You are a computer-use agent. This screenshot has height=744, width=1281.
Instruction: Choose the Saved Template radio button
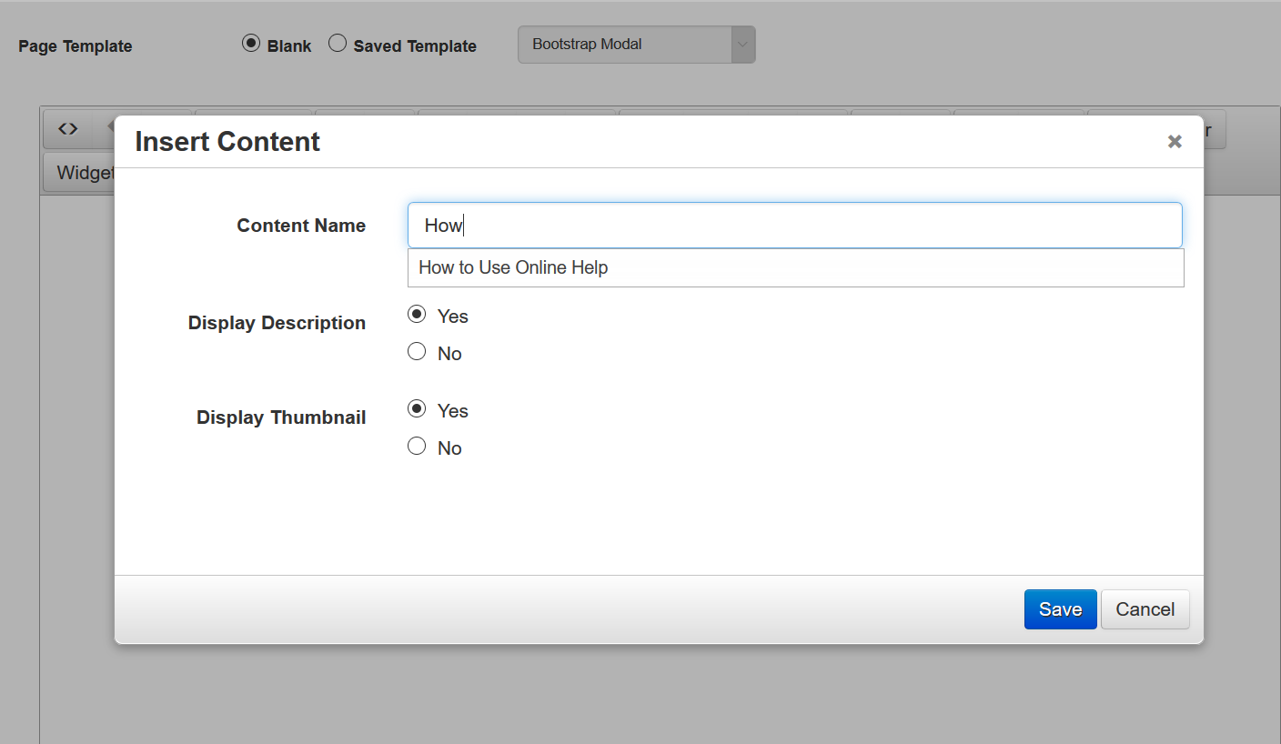coord(338,44)
